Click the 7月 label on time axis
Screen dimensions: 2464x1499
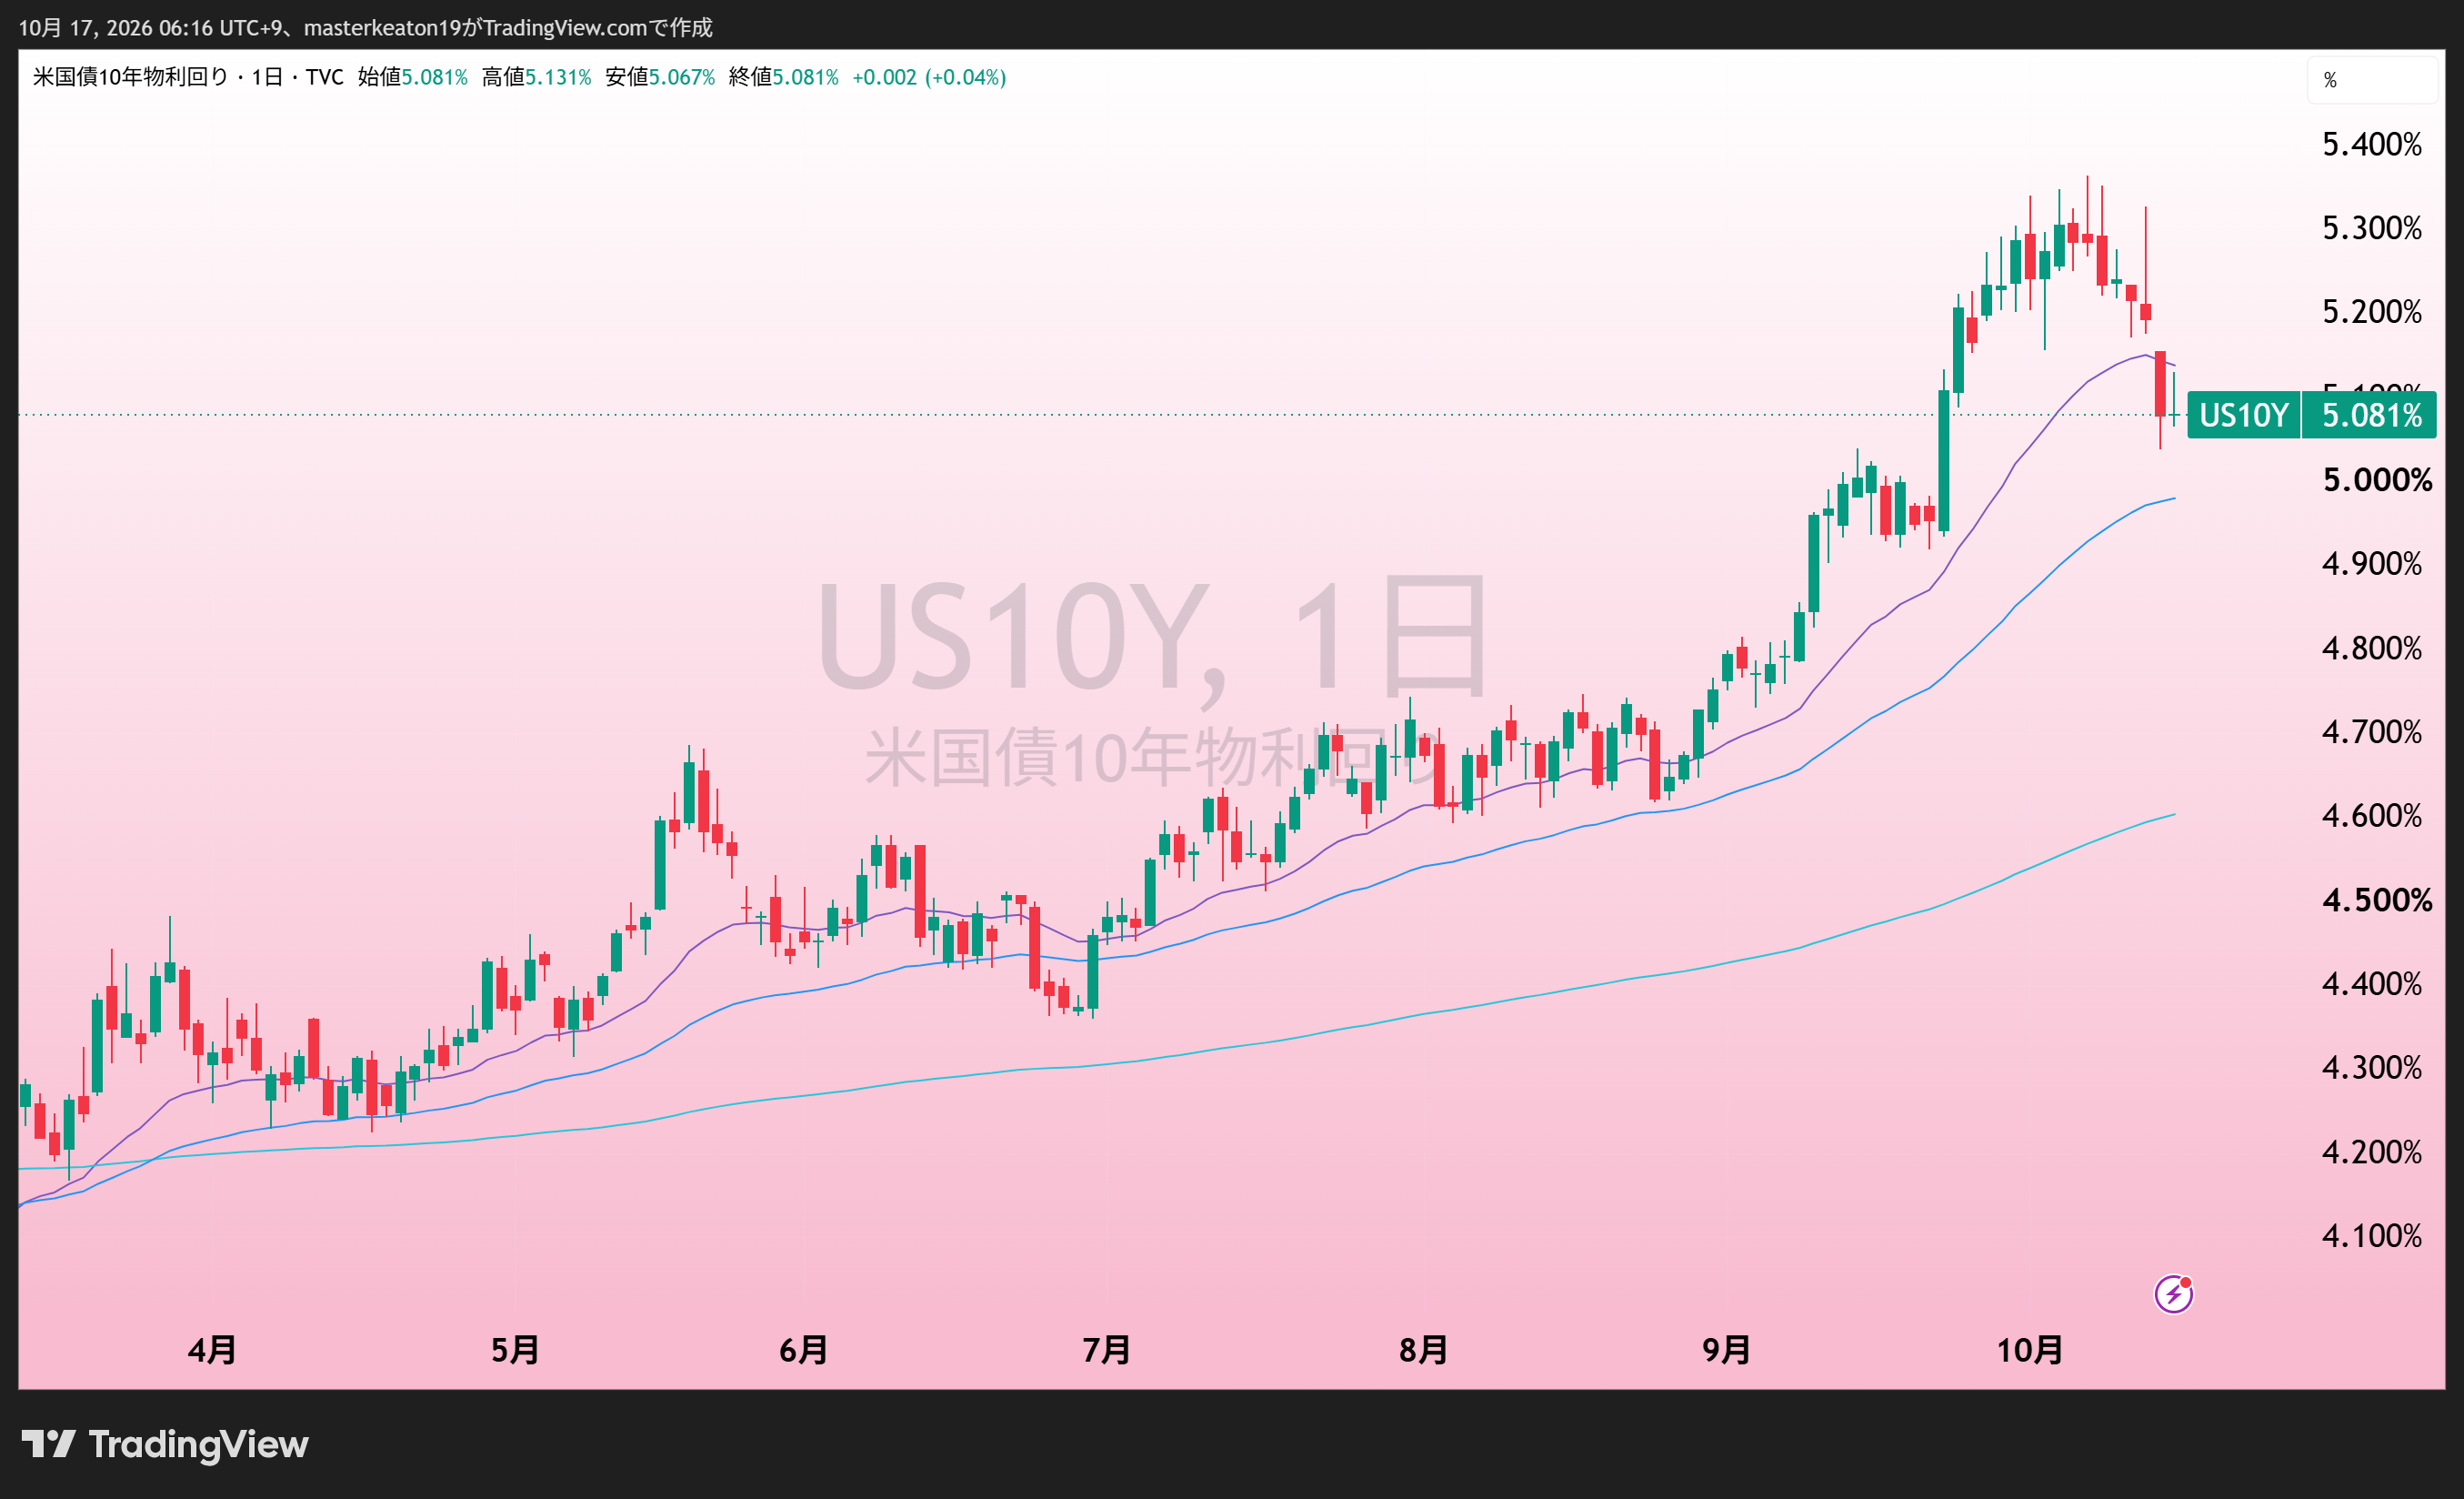point(1106,1350)
